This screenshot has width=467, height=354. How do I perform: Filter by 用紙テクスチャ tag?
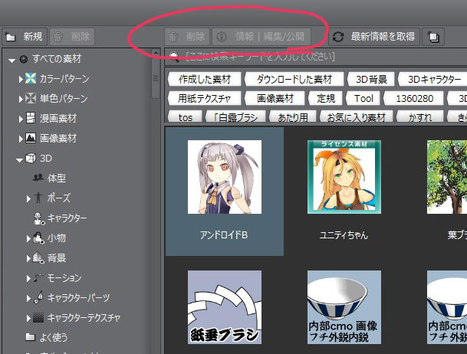pos(205,98)
